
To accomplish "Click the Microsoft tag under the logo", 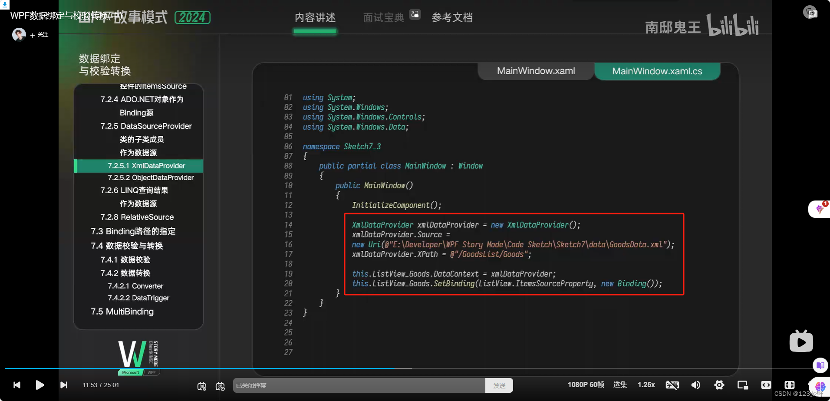I will click(130, 372).
